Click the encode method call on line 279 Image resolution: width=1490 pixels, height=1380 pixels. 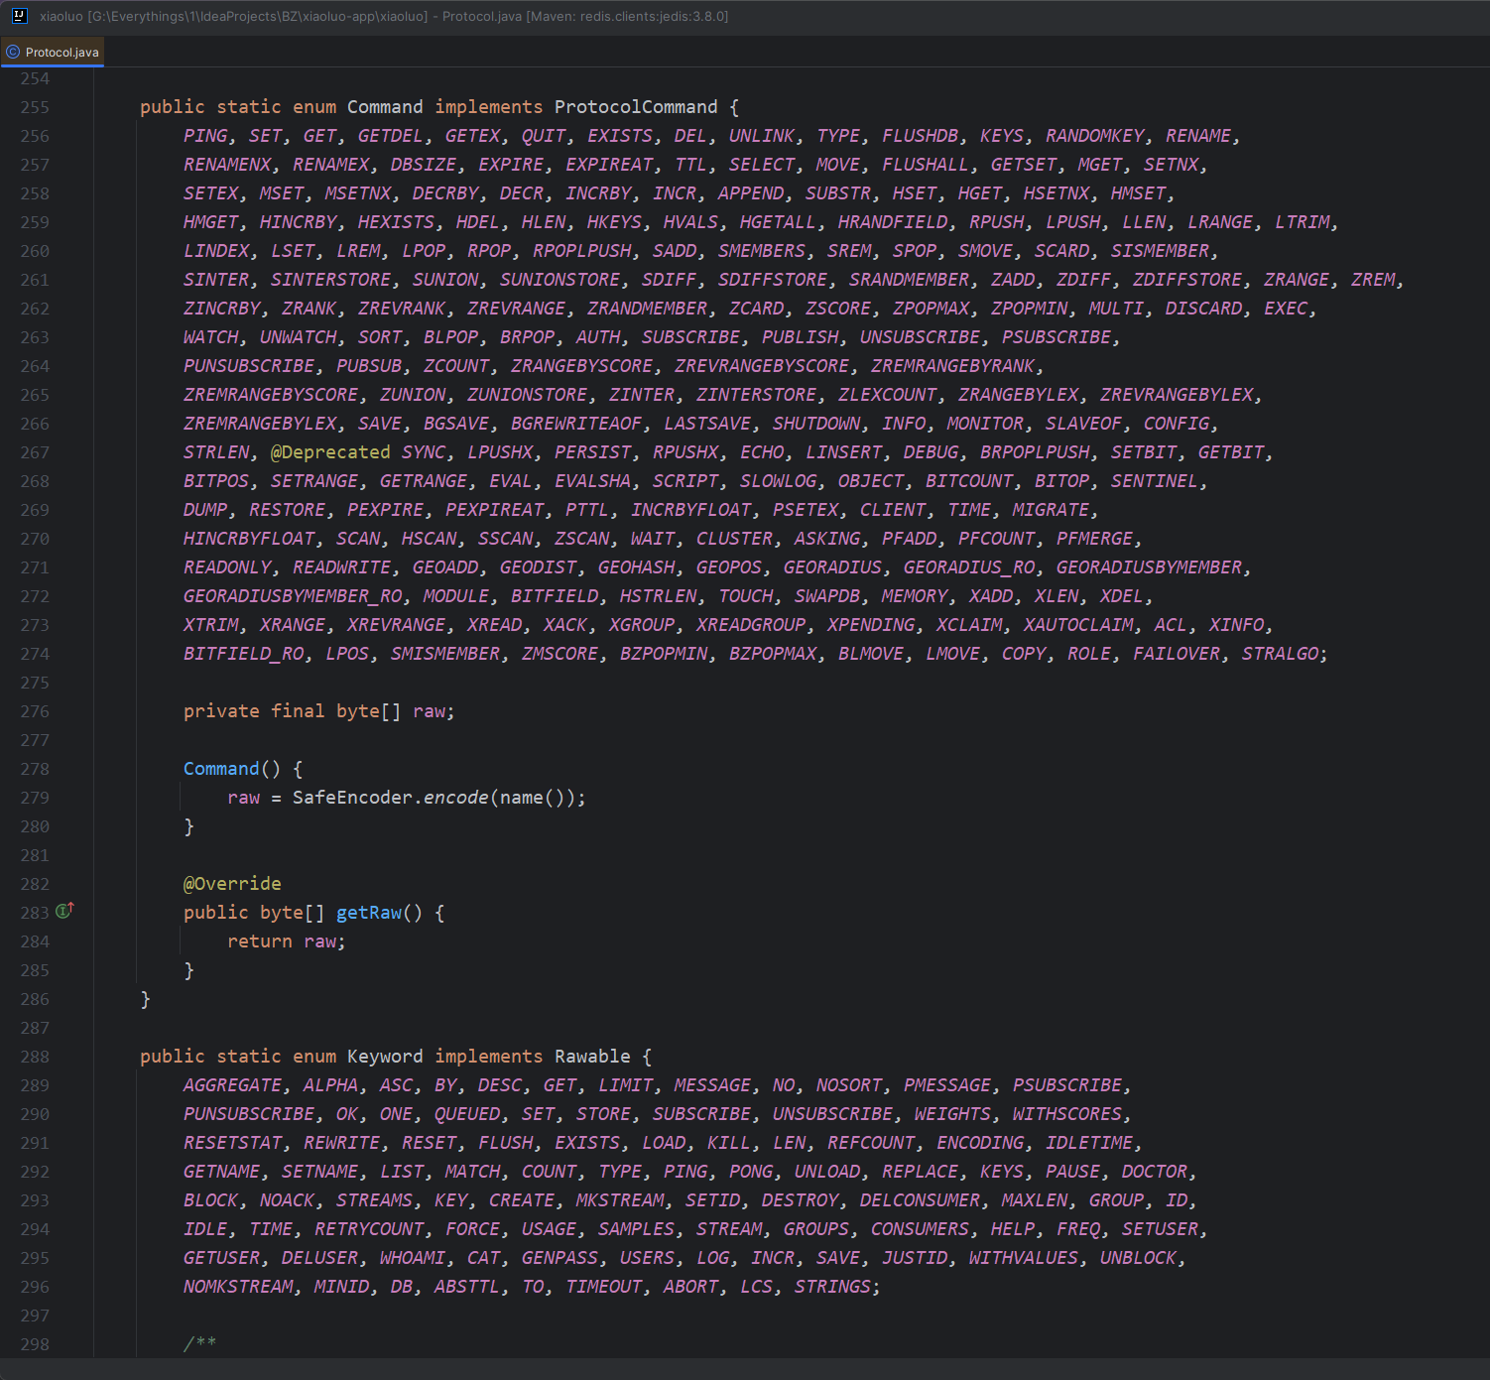click(456, 798)
